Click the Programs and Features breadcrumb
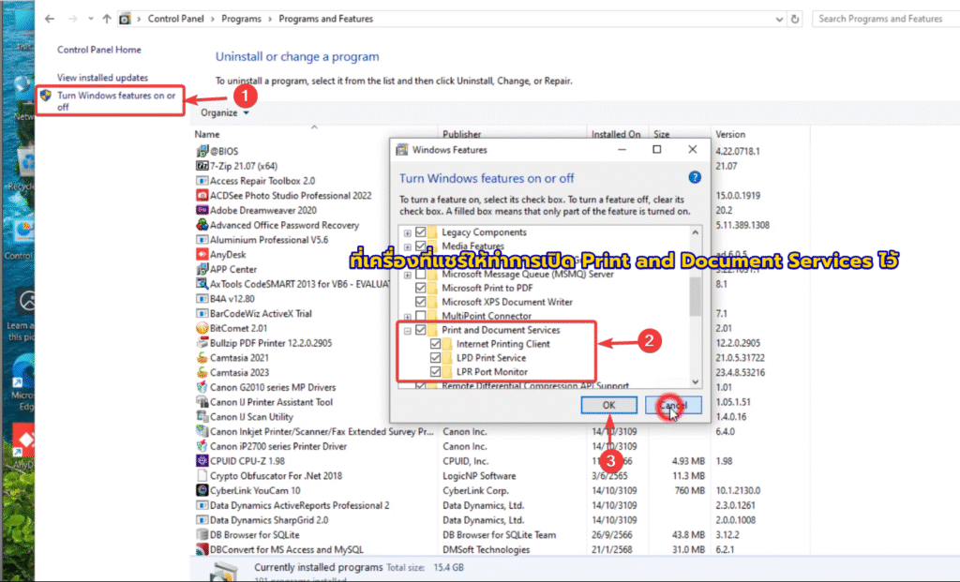The height and width of the screenshot is (582, 960). 325,19
